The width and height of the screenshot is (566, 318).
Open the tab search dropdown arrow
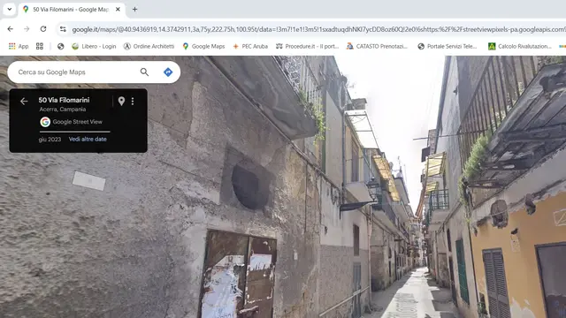[x=10, y=10]
